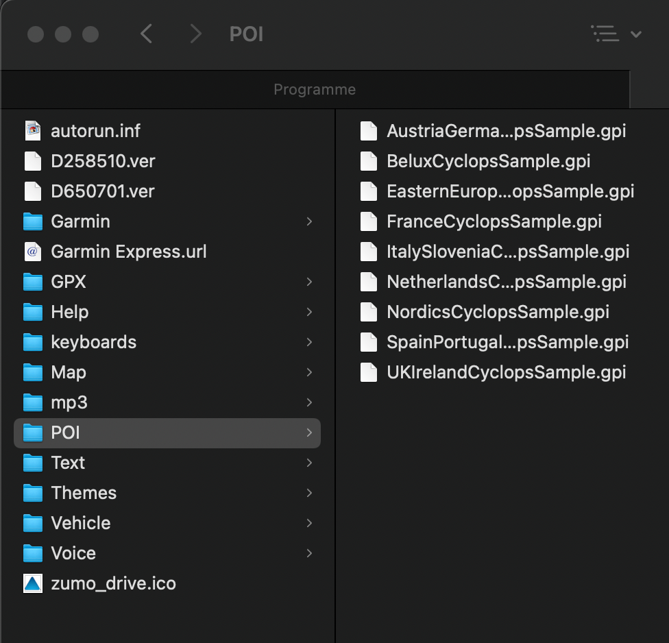
Task: Expand the Map folder chevron
Action: [309, 372]
